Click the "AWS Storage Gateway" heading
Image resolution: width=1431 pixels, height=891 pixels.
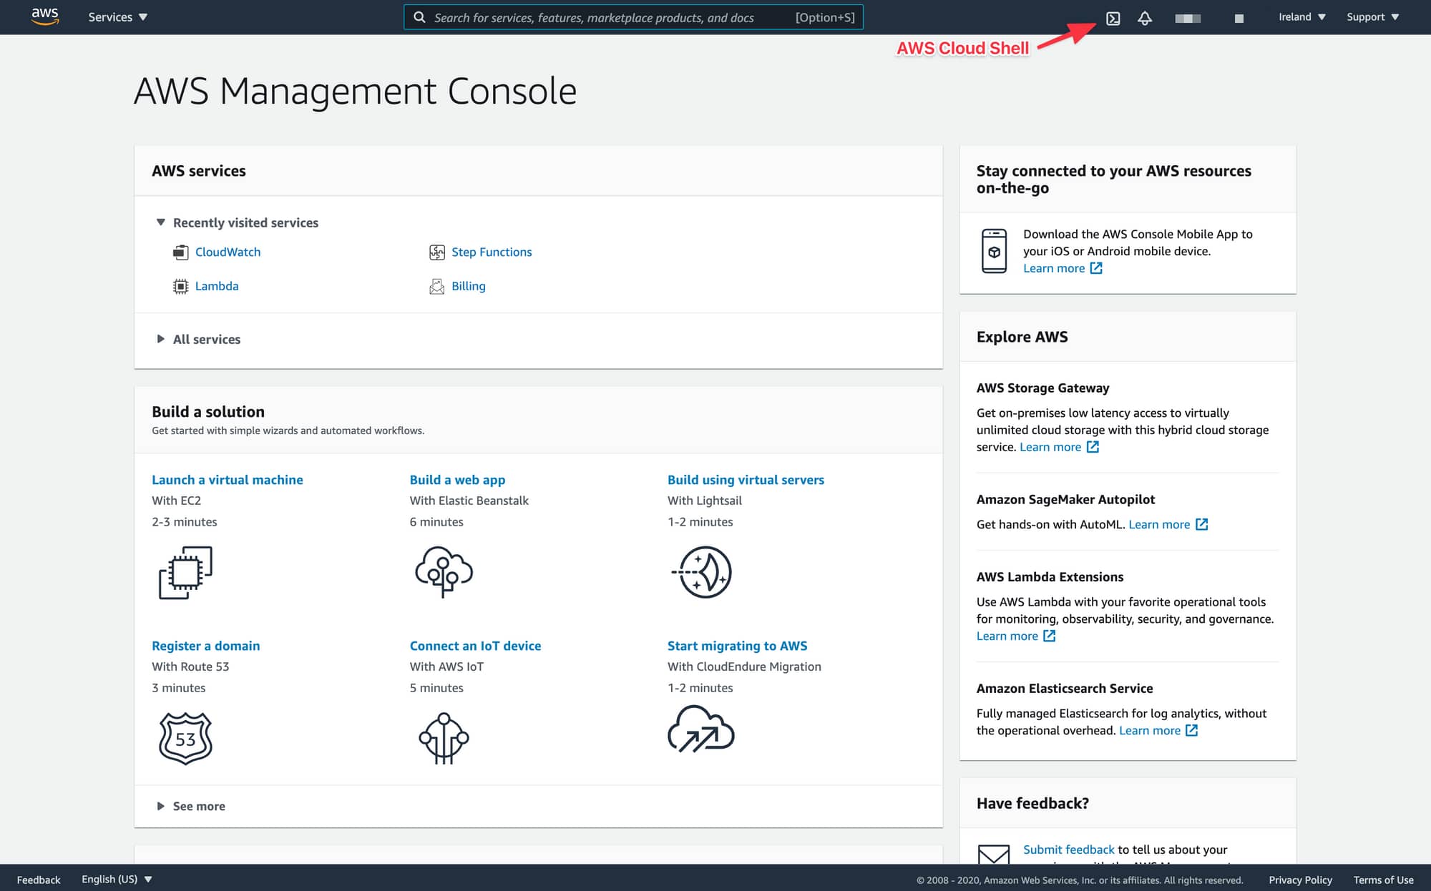1042,388
